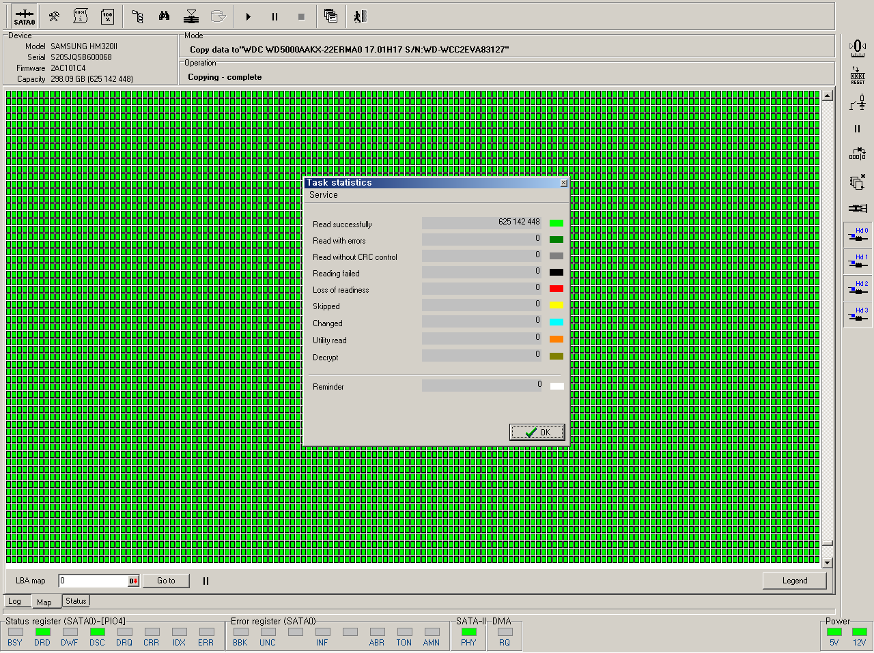The height and width of the screenshot is (653, 874).
Task: Click the cascading windows icon
Action: (x=331, y=16)
